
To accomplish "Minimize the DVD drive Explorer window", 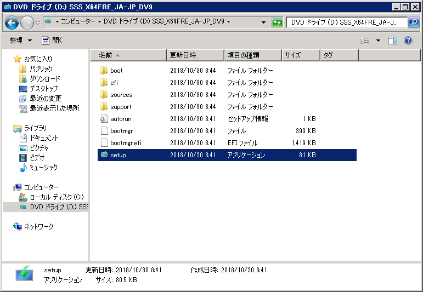I will click(x=396, y=7).
